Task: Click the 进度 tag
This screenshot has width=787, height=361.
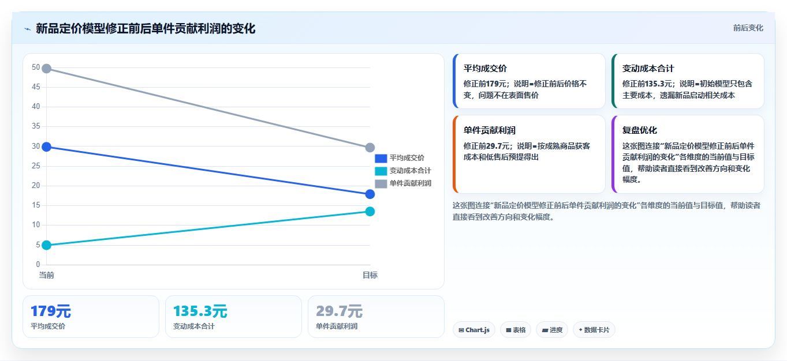Action: click(x=552, y=330)
